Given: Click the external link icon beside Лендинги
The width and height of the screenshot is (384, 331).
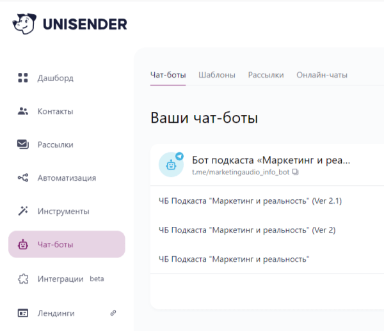Looking at the screenshot, I should [x=113, y=313].
